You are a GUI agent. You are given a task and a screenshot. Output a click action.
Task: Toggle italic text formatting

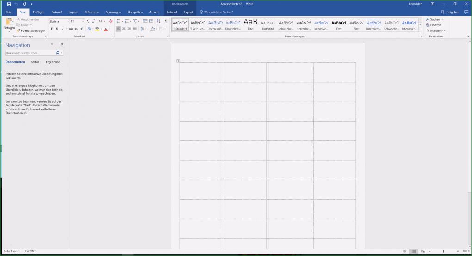[56, 29]
